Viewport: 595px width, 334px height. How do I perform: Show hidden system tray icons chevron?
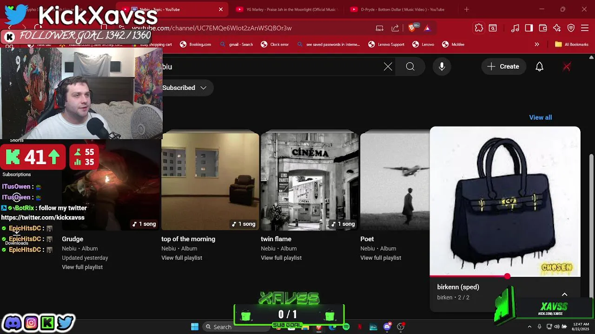point(529,327)
